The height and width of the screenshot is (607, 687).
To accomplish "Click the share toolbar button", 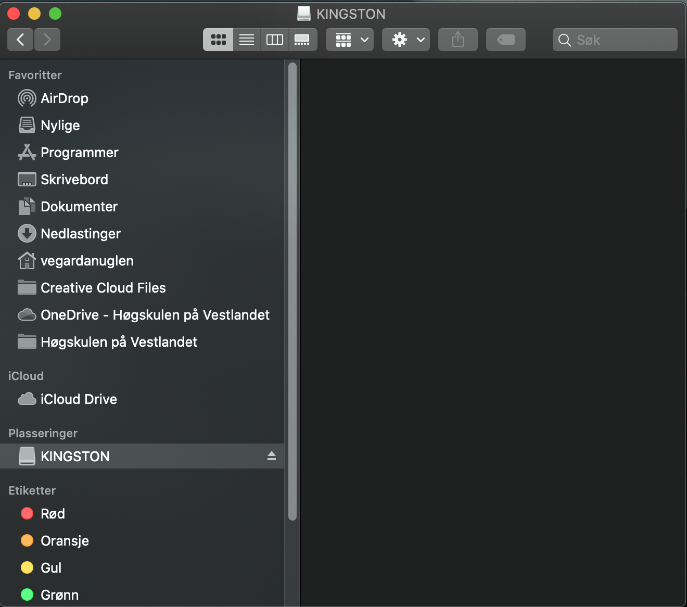I will point(458,40).
